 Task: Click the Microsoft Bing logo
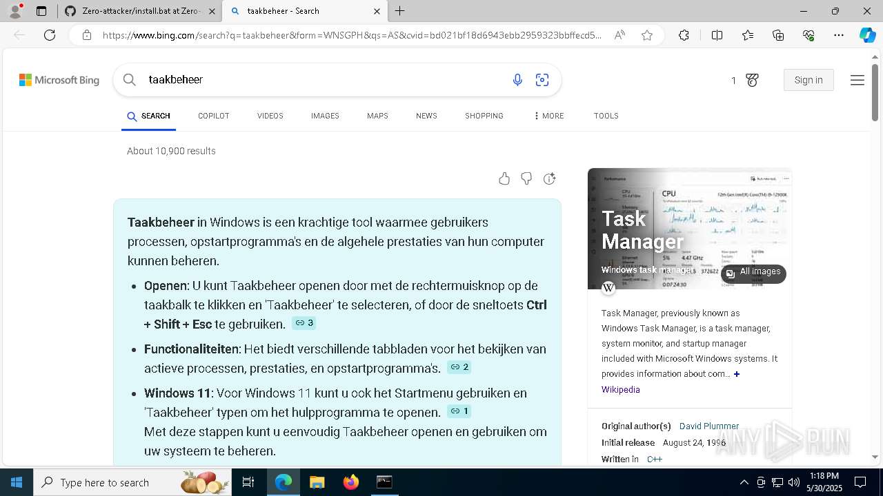pyautogui.click(x=59, y=80)
